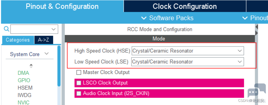Select the NVIC list item

[24, 102]
